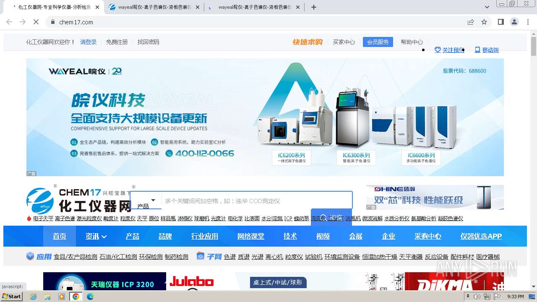The width and height of the screenshot is (537, 302).
Task: Select 仪器优选APP nav item
Action: pos(481,236)
